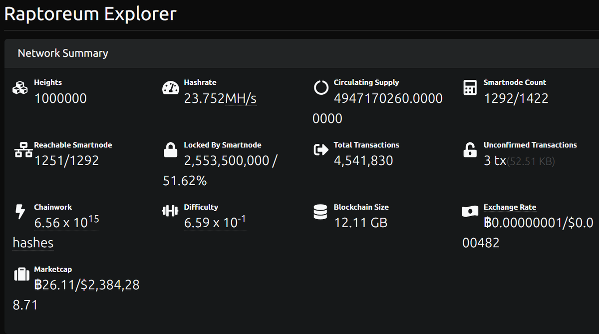The image size is (599, 334).
Task: Click the difficulty value 6.59 x 10^-1
Action: point(215,222)
